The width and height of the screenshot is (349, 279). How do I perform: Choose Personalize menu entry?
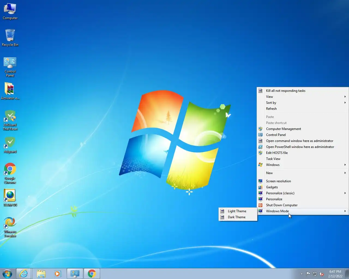(x=303, y=199)
